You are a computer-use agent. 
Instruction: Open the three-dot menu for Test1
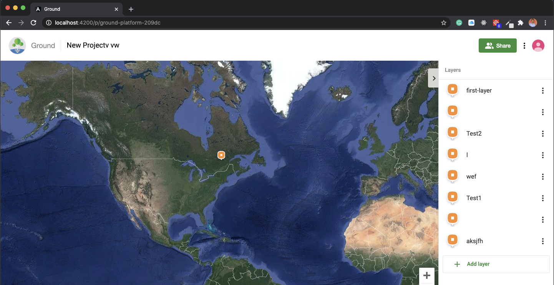(x=543, y=198)
